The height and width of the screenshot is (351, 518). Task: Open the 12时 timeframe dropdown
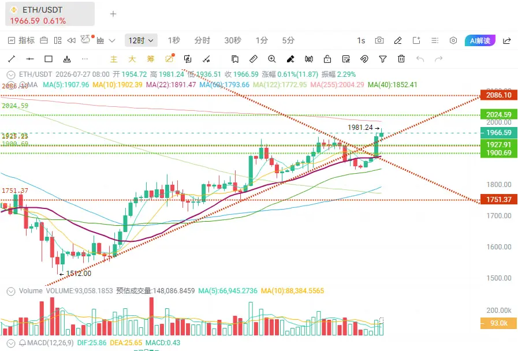point(141,40)
